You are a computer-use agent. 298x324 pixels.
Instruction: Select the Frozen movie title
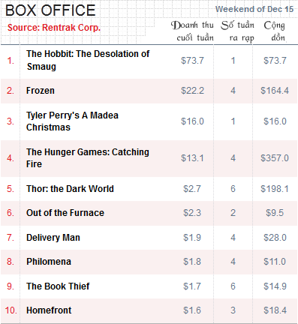pos(41,91)
